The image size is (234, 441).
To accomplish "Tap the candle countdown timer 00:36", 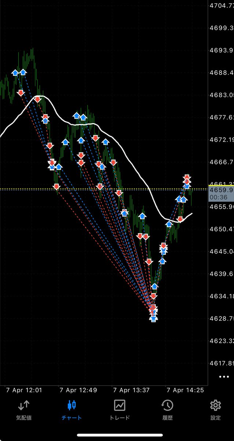I will [218, 198].
